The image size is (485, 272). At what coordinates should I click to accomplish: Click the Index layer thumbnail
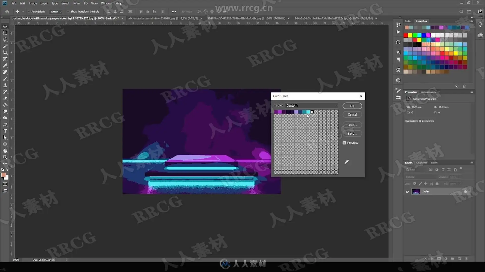[x=416, y=192]
